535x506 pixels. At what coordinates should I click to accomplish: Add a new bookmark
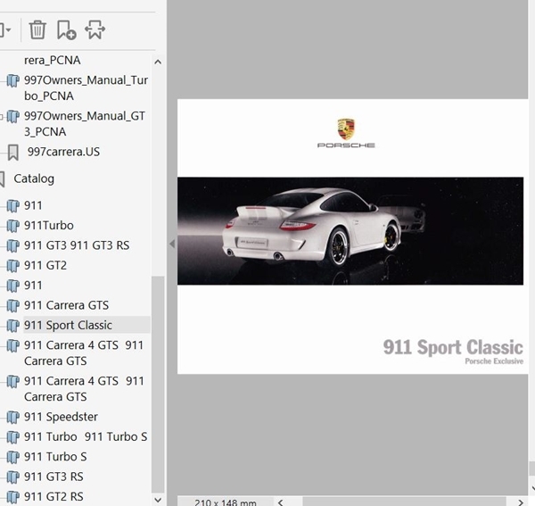coord(66,29)
